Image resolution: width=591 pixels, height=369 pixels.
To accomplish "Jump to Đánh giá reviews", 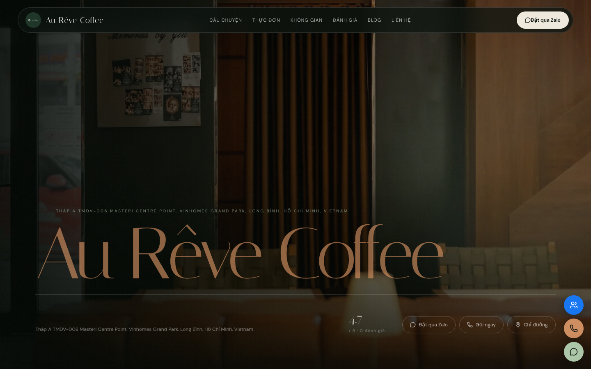I will [x=345, y=20].
